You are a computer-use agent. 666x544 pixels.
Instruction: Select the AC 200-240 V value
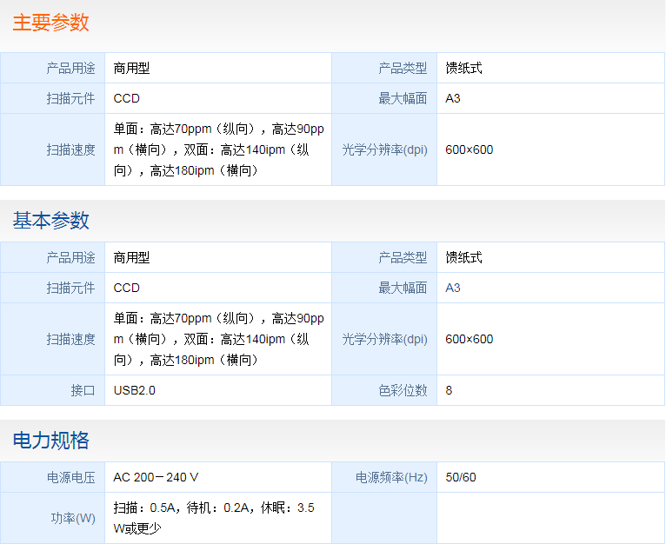[x=157, y=477]
